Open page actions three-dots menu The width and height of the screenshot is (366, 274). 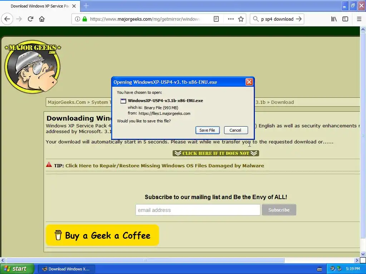click(231, 19)
